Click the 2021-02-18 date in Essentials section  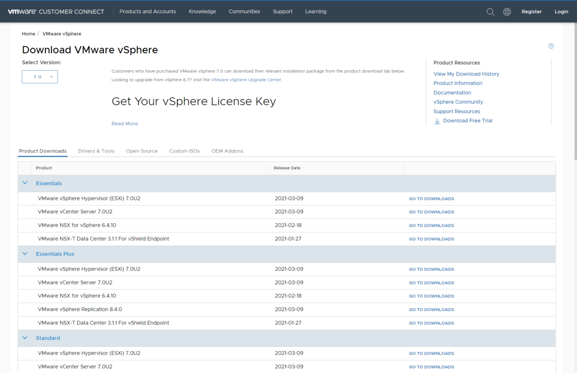pyautogui.click(x=288, y=225)
